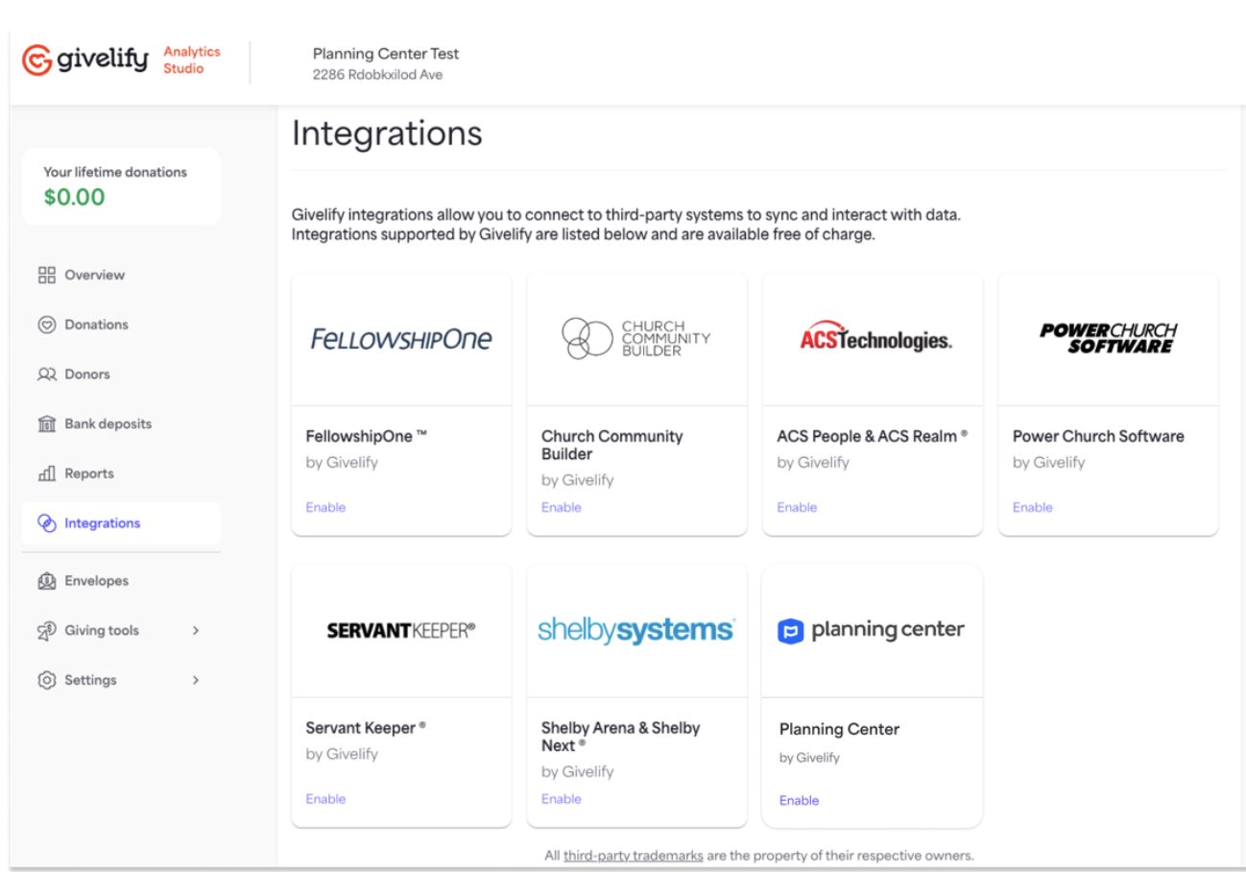Click the Church Community Builder logo
This screenshot has width=1246, height=872.
point(636,339)
